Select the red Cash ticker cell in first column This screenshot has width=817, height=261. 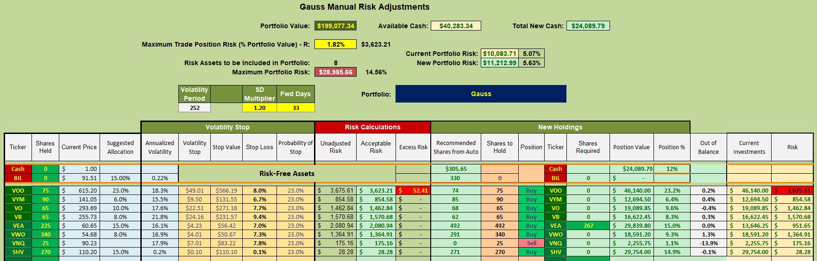[x=18, y=169]
